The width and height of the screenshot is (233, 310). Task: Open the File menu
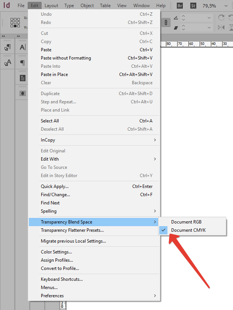21,6
